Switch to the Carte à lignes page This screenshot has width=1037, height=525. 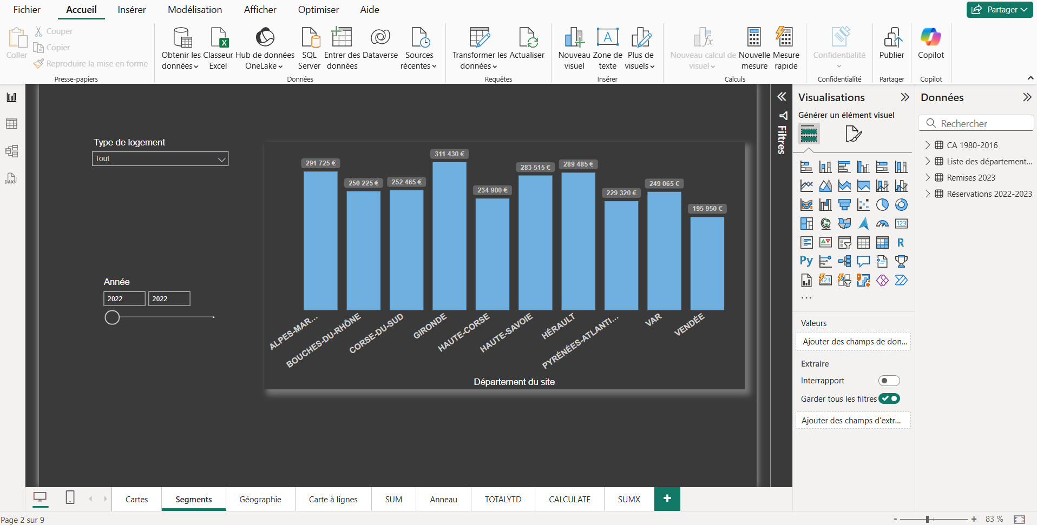pyautogui.click(x=333, y=499)
